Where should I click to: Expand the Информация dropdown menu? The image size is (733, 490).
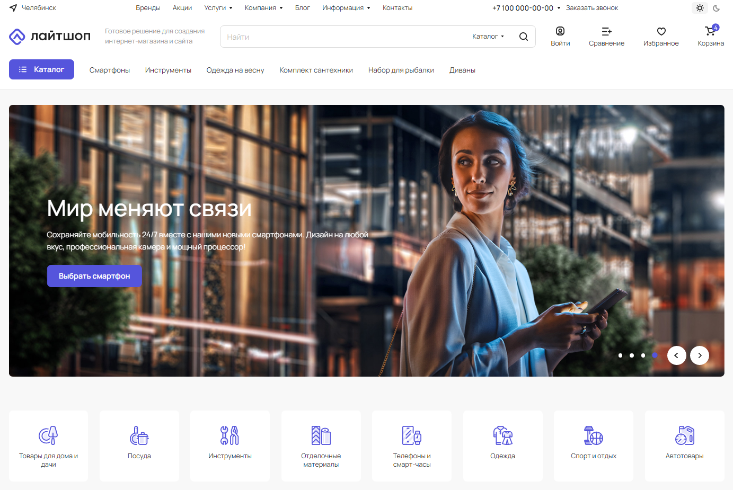click(x=346, y=8)
